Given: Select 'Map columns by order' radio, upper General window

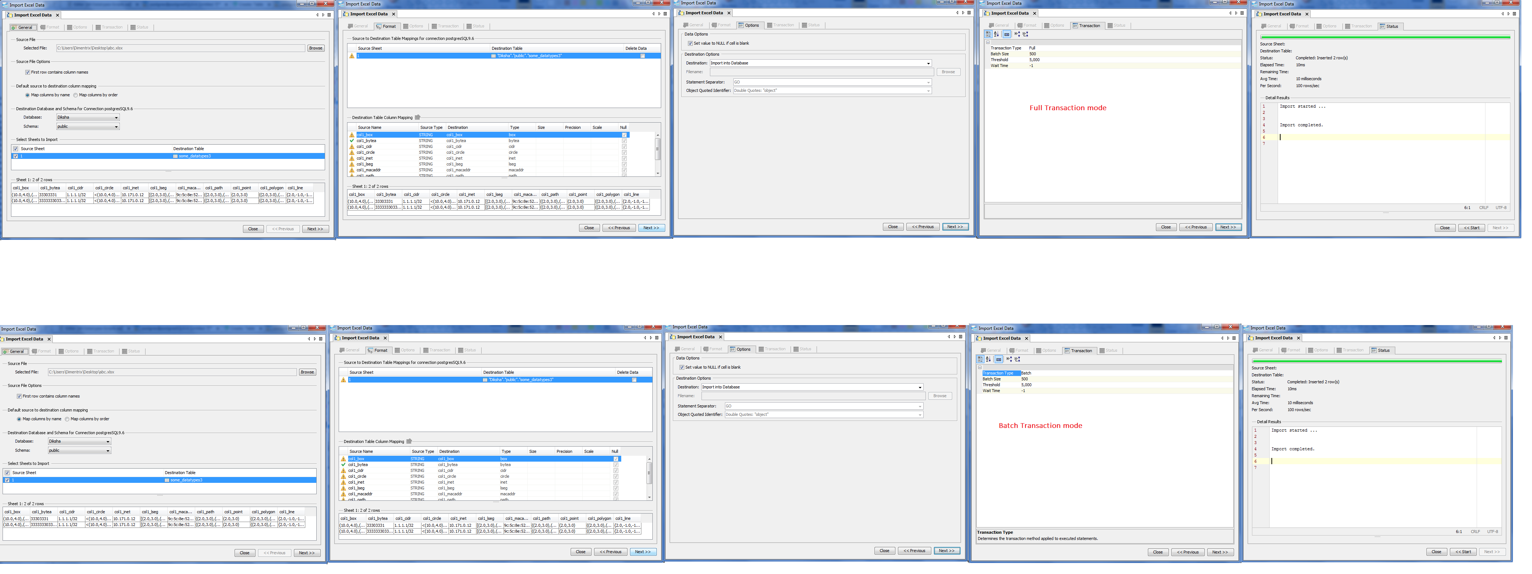Looking at the screenshot, I should click(76, 95).
